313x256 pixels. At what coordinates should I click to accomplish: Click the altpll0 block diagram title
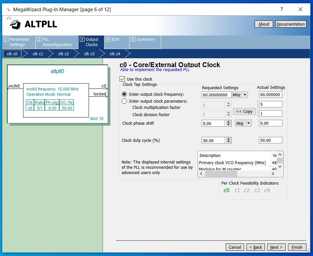coord(57,71)
